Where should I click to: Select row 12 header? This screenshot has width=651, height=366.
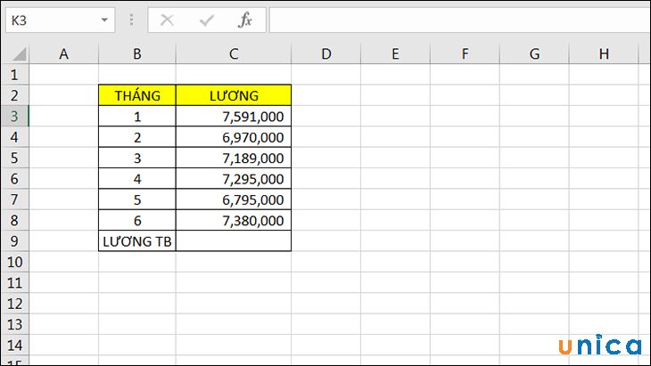15,304
